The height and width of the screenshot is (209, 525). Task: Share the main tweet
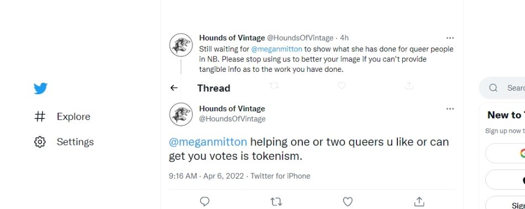[419, 201]
